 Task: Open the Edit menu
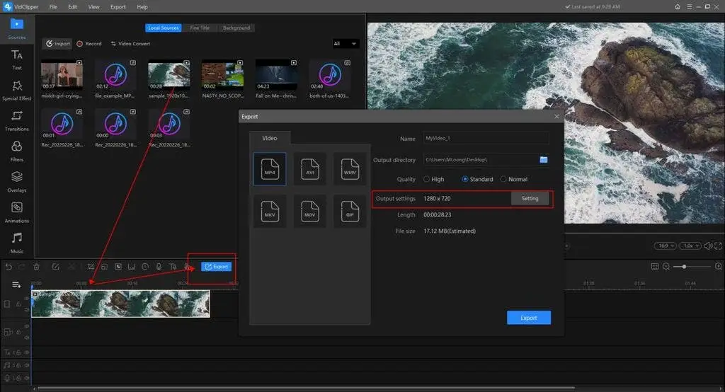point(73,7)
